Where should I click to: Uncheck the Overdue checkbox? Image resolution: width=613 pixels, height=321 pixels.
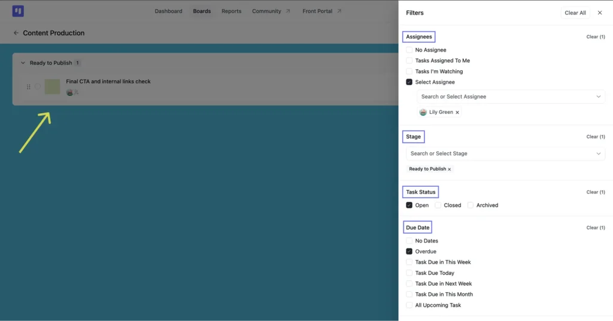pos(409,252)
